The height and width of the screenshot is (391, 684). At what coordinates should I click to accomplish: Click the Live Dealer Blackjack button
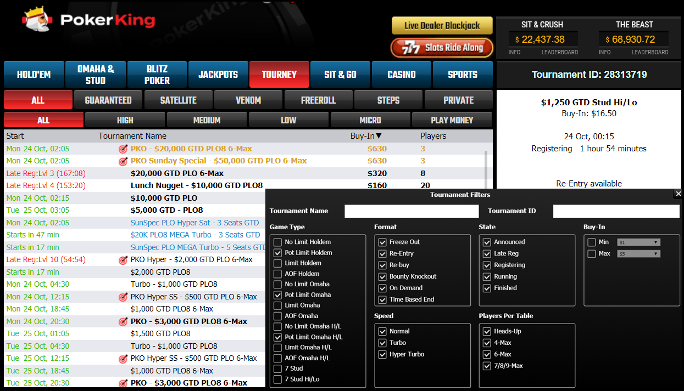click(441, 25)
